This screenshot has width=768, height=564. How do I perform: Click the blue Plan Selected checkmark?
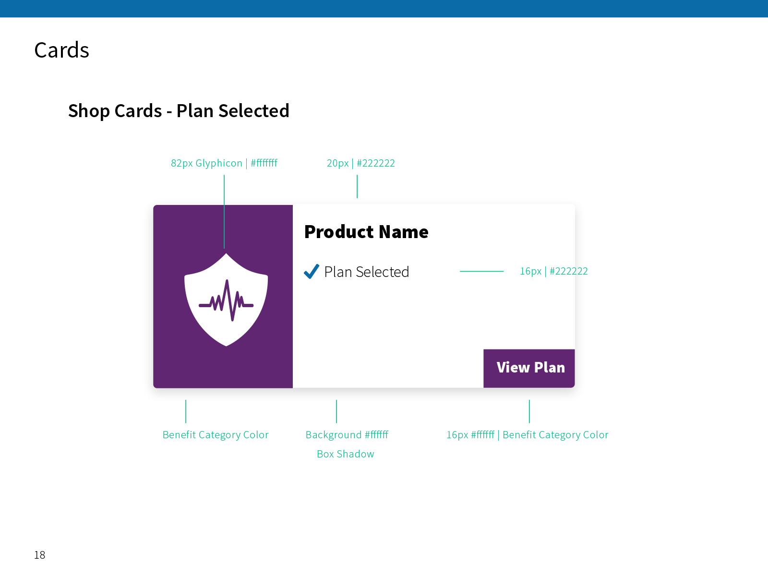pos(312,271)
